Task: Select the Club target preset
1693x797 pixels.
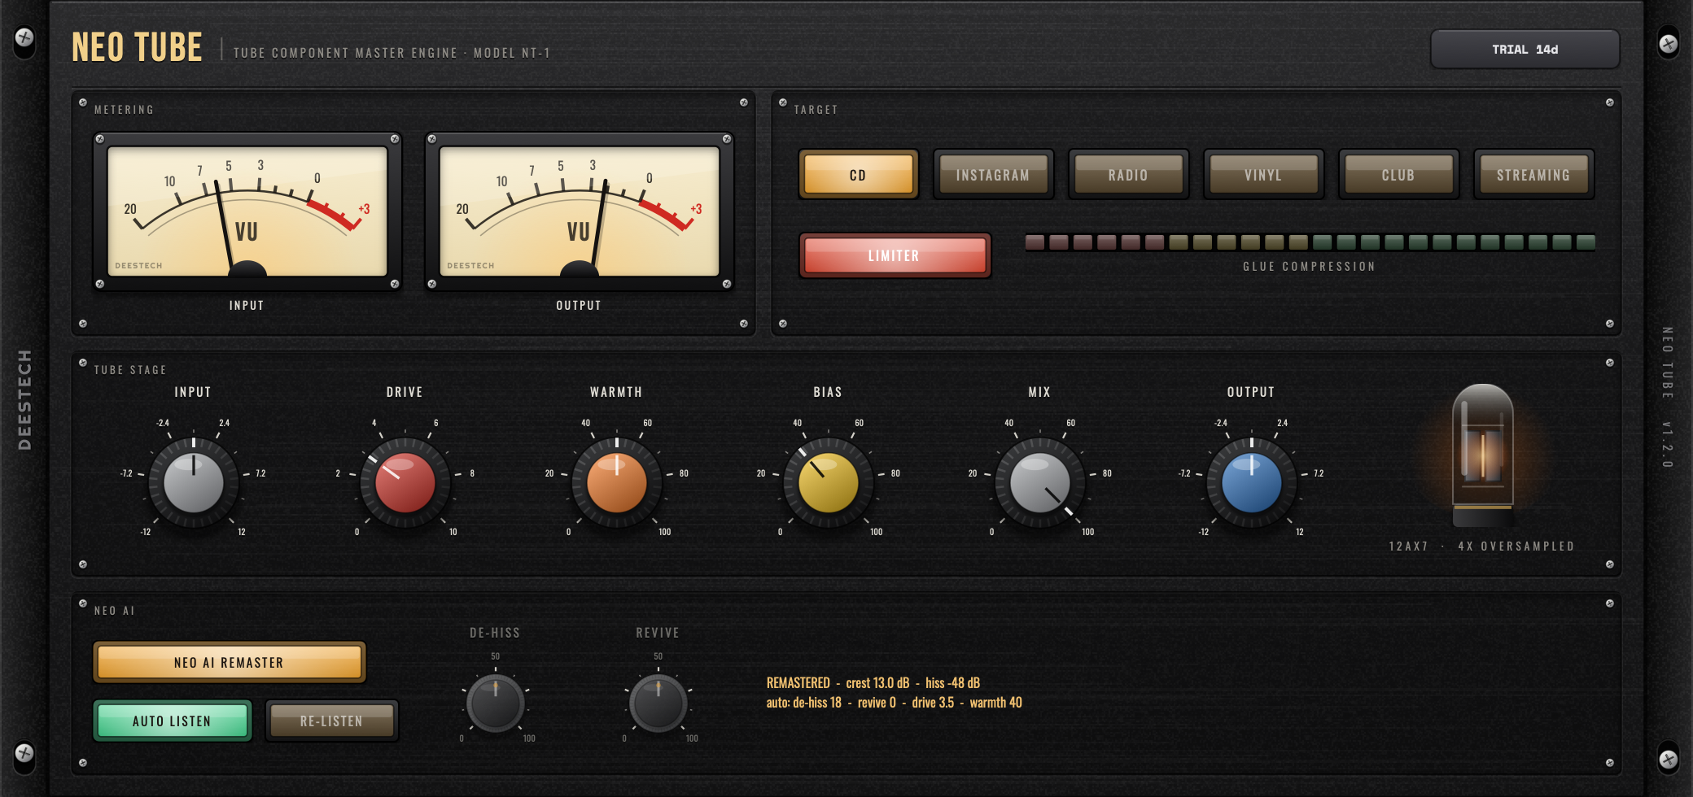Action: [1398, 174]
